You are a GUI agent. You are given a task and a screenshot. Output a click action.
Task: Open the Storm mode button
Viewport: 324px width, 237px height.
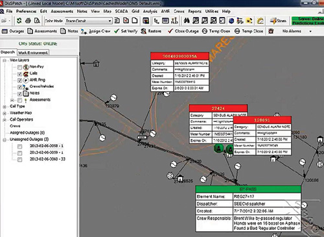click(x=278, y=21)
